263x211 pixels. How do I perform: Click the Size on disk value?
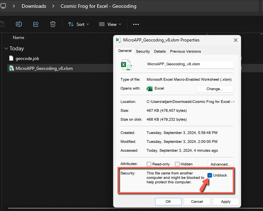(166, 120)
